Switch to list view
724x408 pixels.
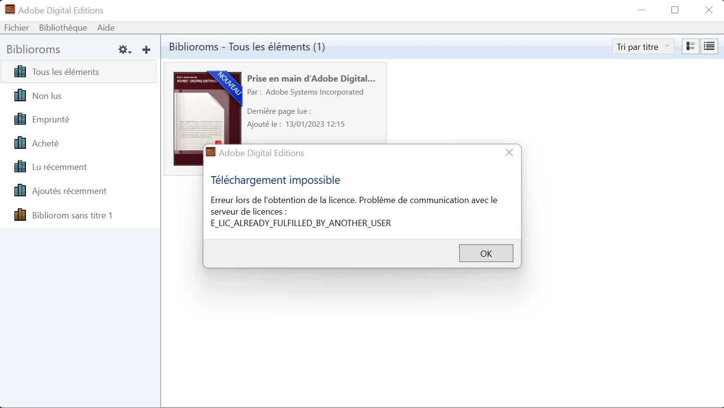(x=709, y=46)
